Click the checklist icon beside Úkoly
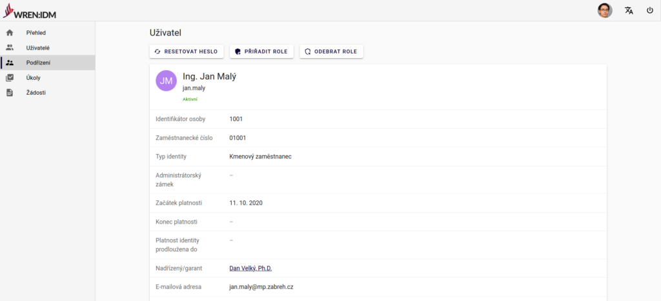The image size is (661, 301). pyautogui.click(x=10, y=78)
